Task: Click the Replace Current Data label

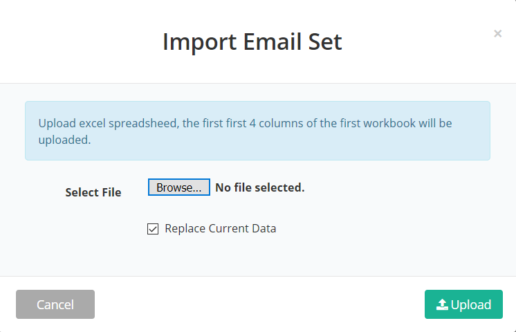Action: 220,228
